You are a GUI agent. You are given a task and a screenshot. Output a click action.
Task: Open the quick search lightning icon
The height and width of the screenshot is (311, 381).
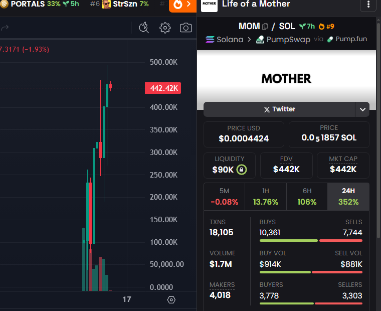point(144,28)
